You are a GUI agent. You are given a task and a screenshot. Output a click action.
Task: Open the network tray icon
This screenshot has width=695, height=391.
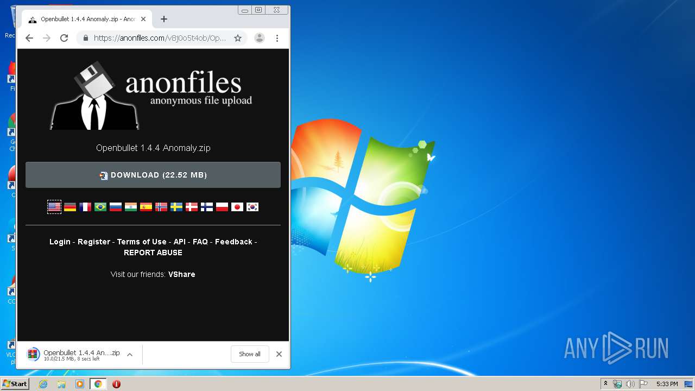click(x=617, y=384)
